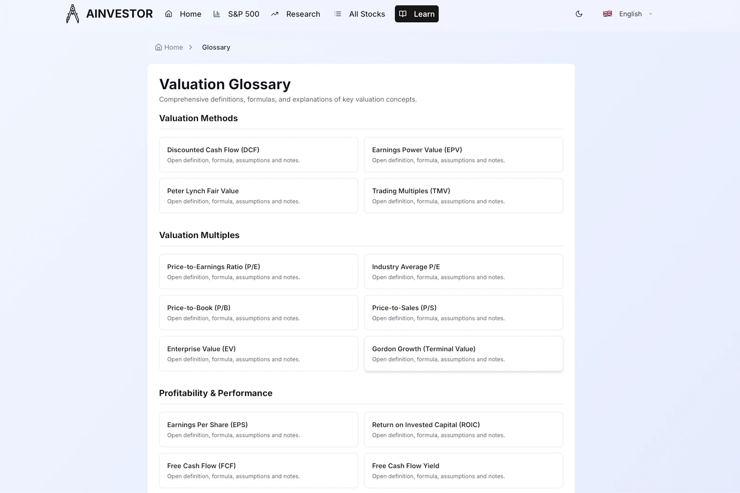Go to Home via breadcrumb link
The height and width of the screenshot is (493, 740).
[x=169, y=47]
